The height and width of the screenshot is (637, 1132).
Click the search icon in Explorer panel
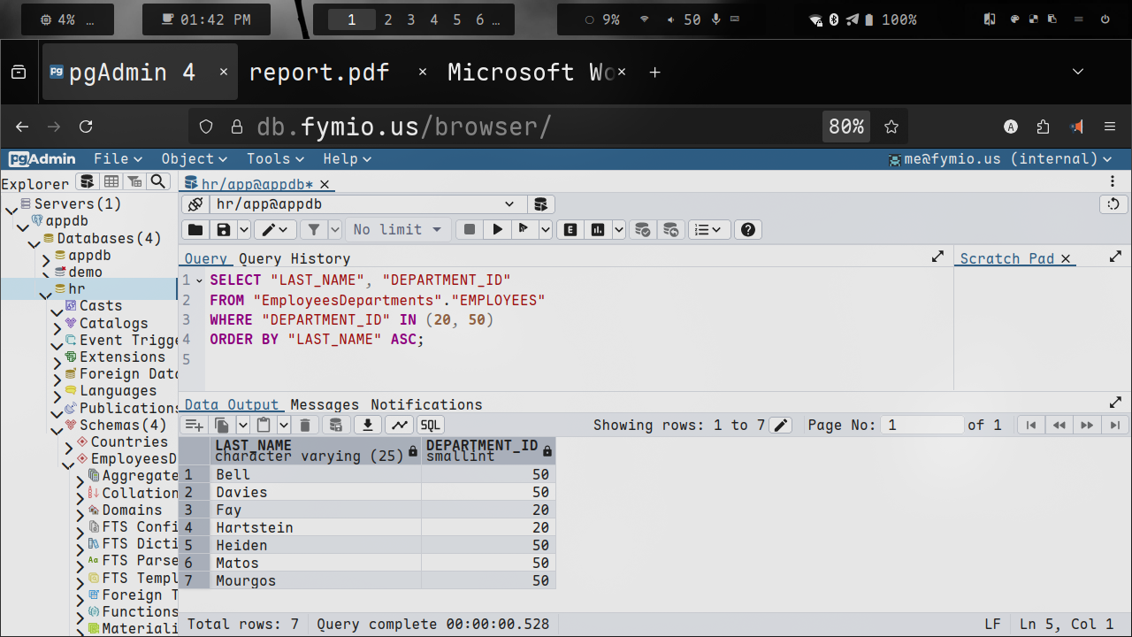pos(157,181)
